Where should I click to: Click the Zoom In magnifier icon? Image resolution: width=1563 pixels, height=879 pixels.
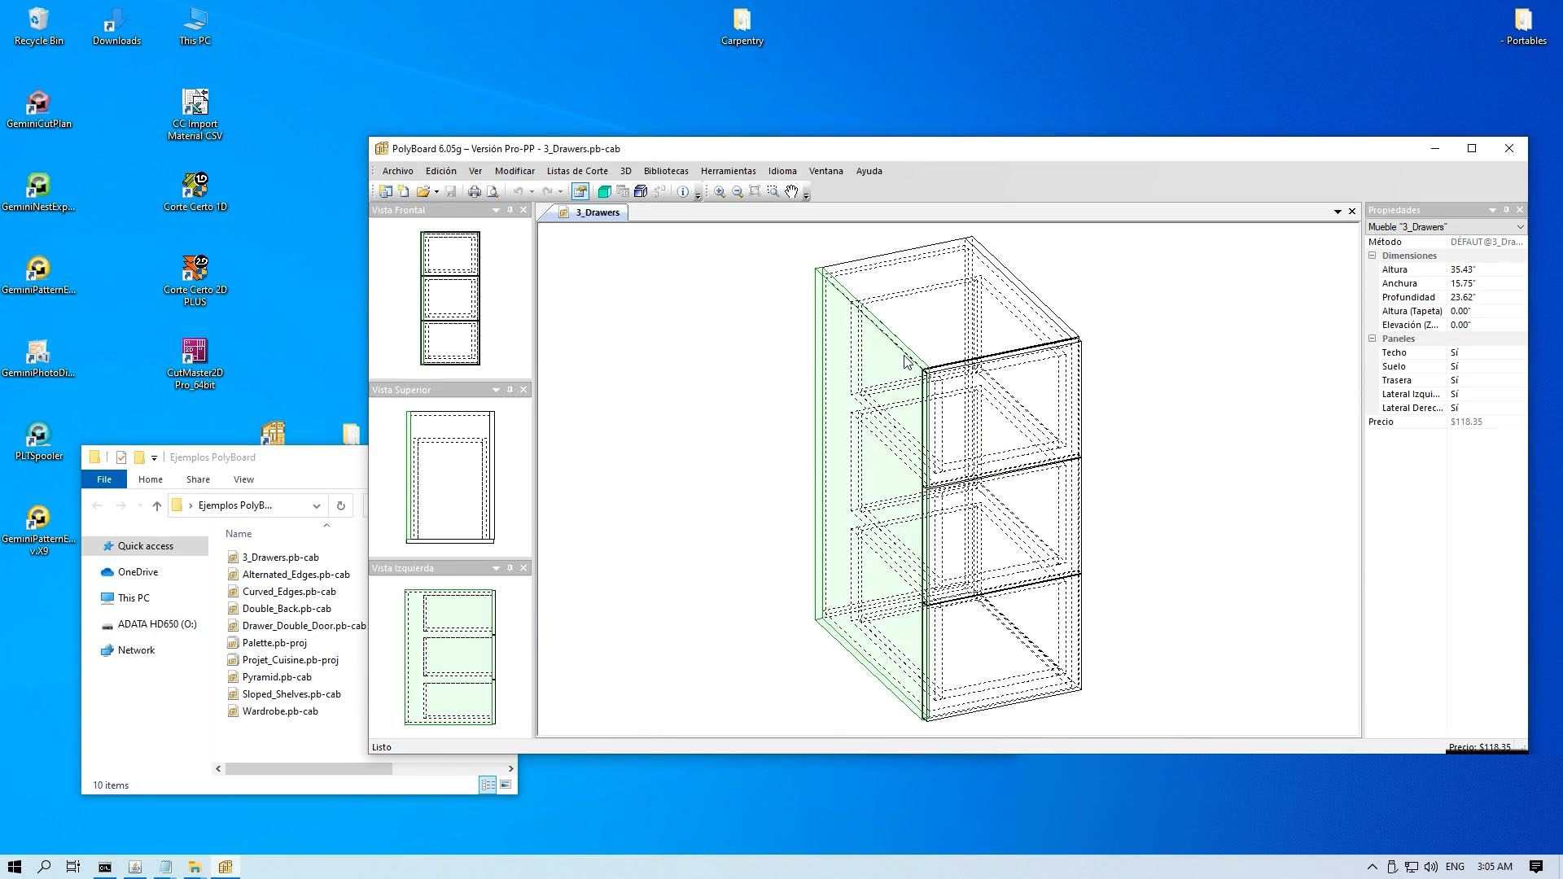click(720, 192)
